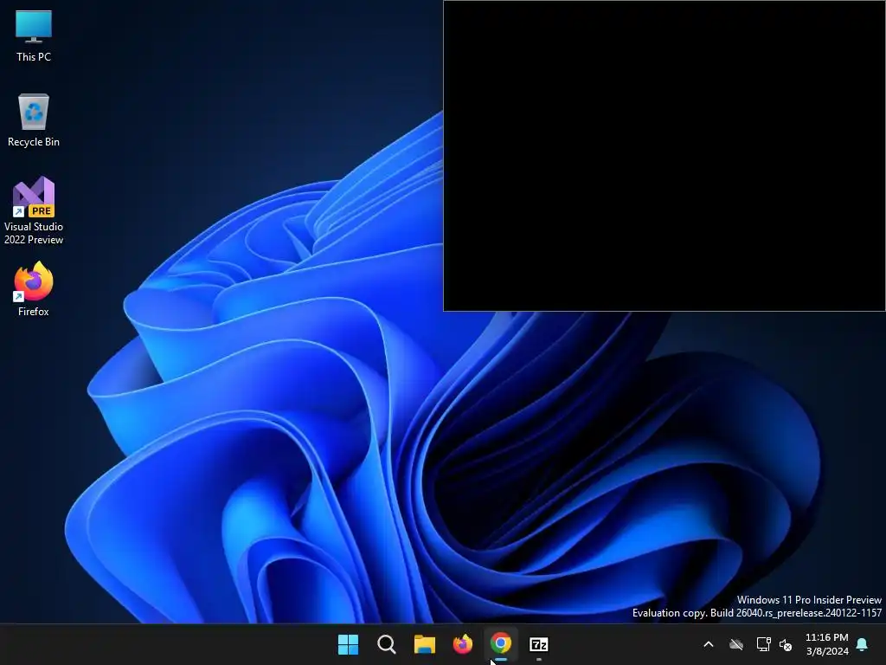Open the clock showing 11:16 PM
This screenshot has height=665, width=886.
[x=827, y=644]
